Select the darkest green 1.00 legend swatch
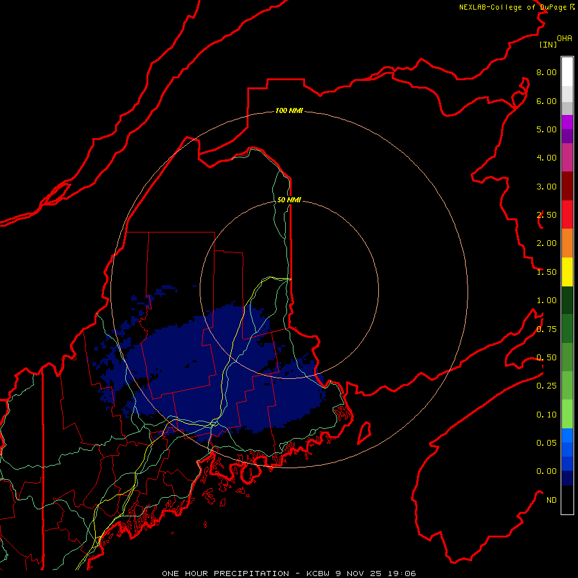This screenshot has height=578, width=578. click(567, 300)
